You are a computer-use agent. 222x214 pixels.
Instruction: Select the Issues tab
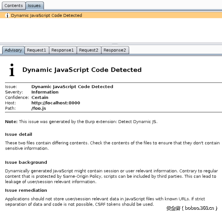[34, 6]
